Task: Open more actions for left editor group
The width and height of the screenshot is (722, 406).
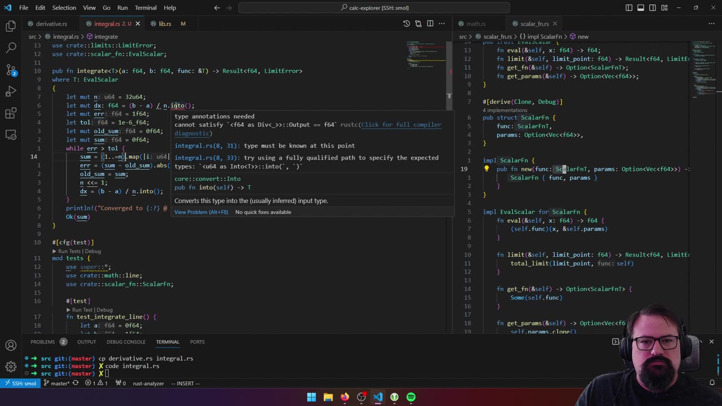Action: (442, 24)
